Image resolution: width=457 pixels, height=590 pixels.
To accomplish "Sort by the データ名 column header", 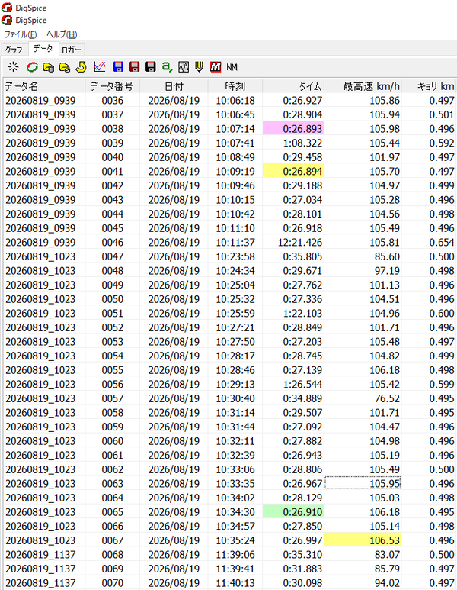I will (x=44, y=86).
